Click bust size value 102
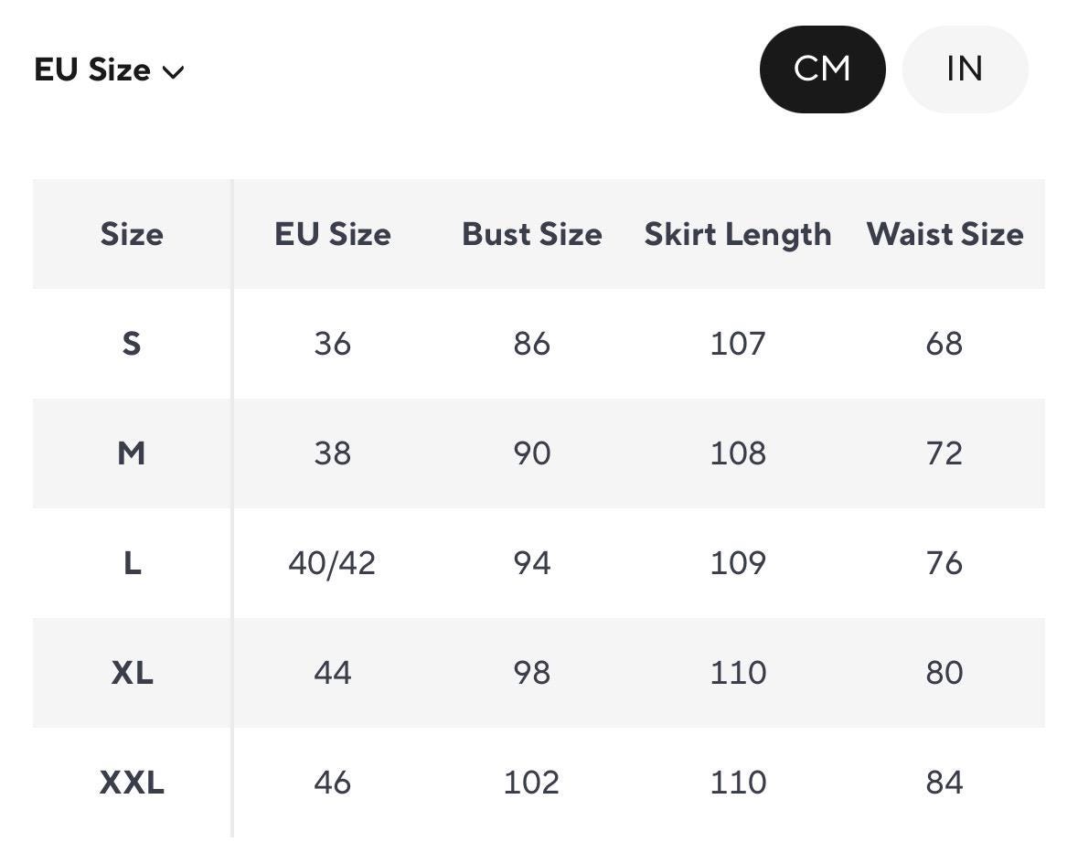Image resolution: width=1078 pixels, height=842 pixels. [531, 783]
